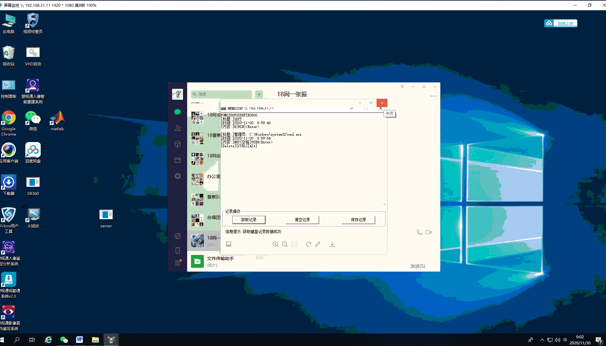Select the Google Chrome desktop shortcut

click(9, 123)
